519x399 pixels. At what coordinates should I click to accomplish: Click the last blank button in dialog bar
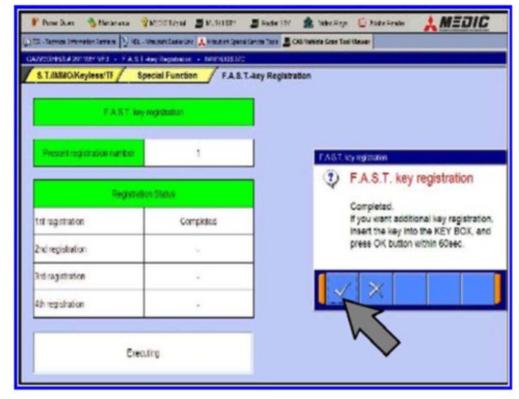[x=478, y=289]
